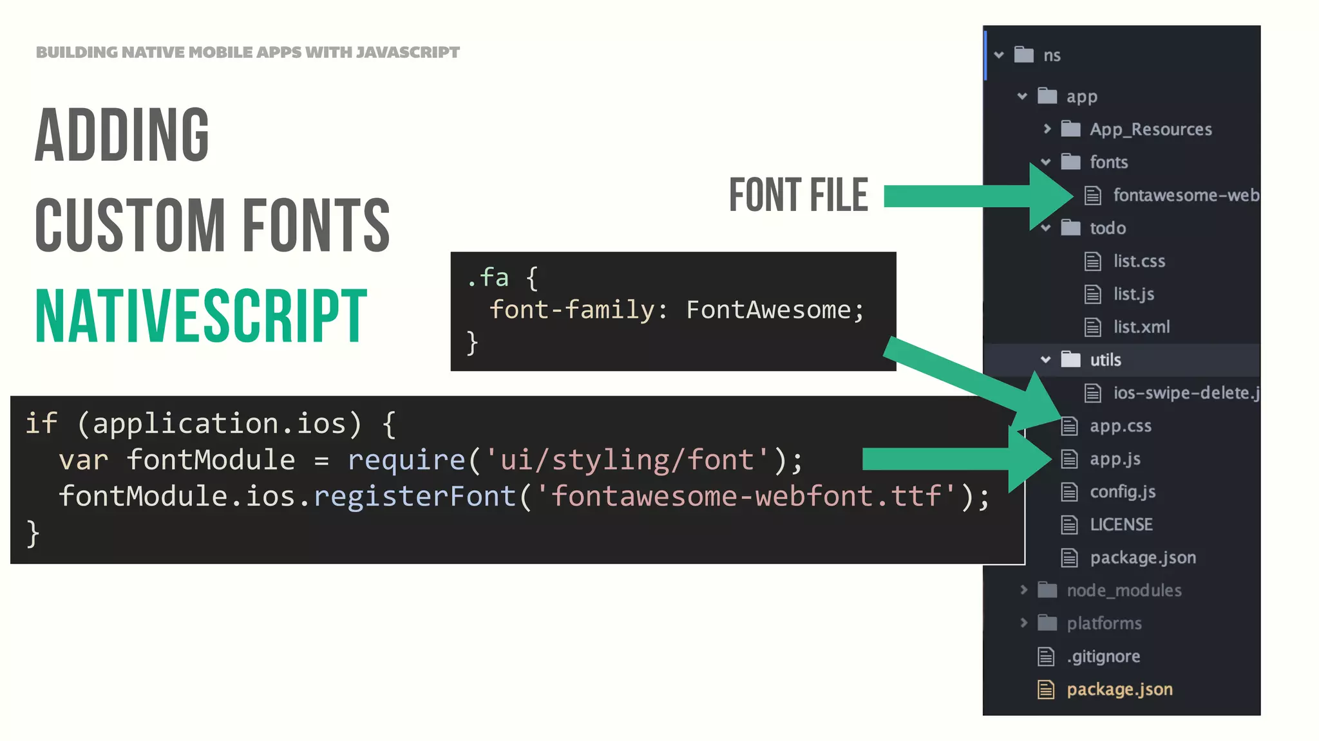Click the todo folder icon
This screenshot has width=1319, height=741.
tap(1070, 228)
